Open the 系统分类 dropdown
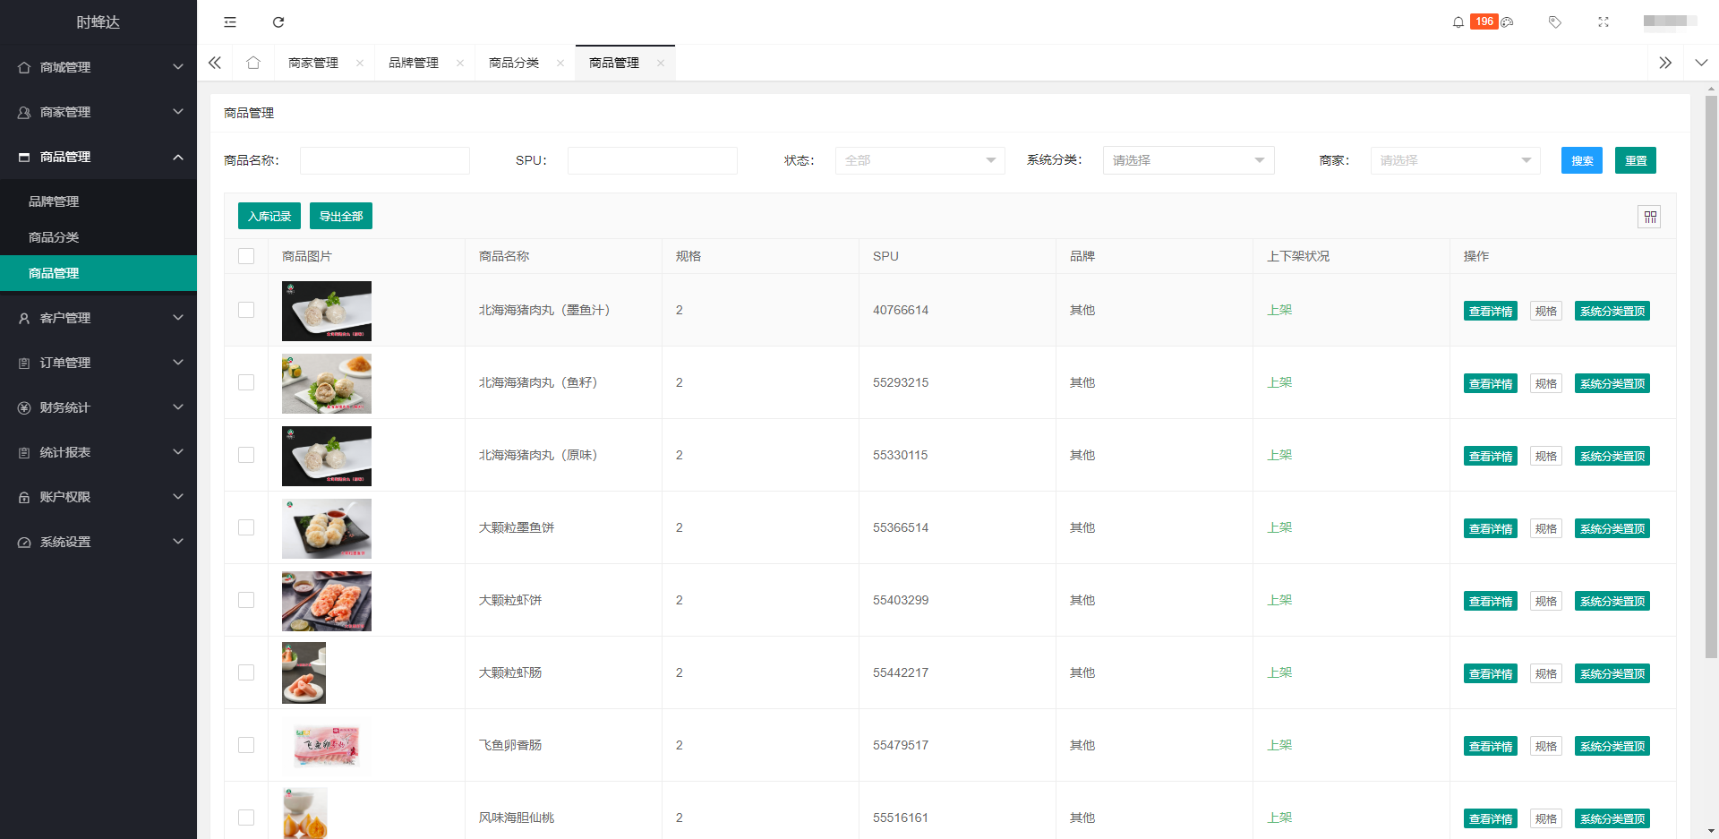Image resolution: width=1719 pixels, height=839 pixels. (x=1189, y=160)
